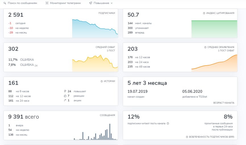The width and height of the screenshot is (246, 145).
Task: Expand the Повышение dropdown chevron
Action: click(x=112, y=3)
